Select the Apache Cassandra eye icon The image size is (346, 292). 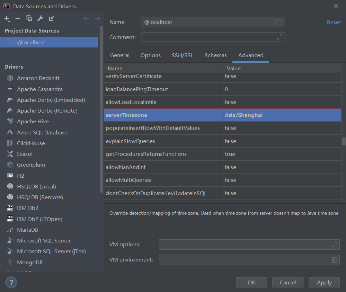[10, 89]
